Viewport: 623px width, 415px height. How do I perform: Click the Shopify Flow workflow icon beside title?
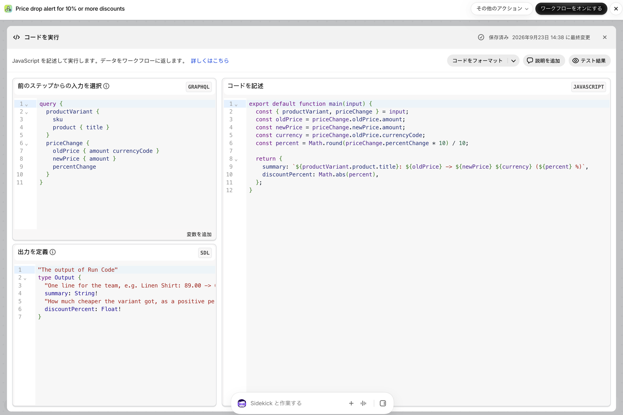[x=8, y=9]
